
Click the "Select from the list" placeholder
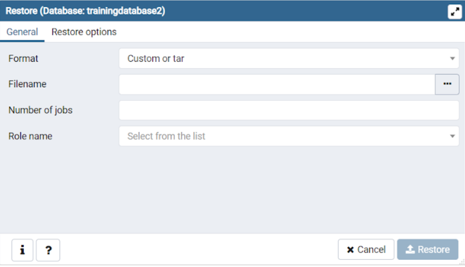[x=166, y=136]
